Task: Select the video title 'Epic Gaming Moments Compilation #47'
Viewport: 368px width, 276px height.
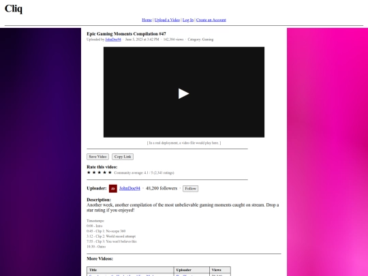Action: [126, 34]
